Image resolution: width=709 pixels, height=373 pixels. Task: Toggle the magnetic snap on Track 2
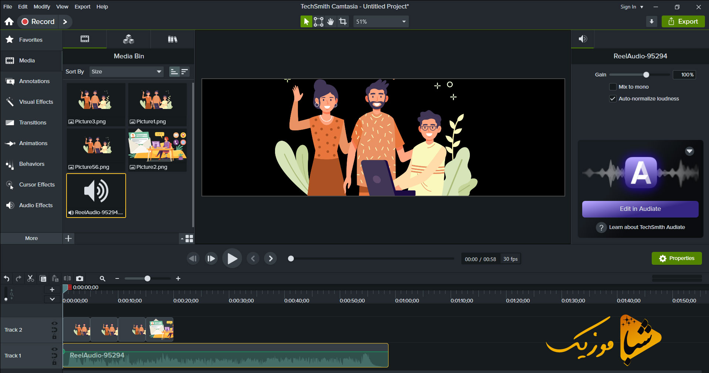[54, 330]
